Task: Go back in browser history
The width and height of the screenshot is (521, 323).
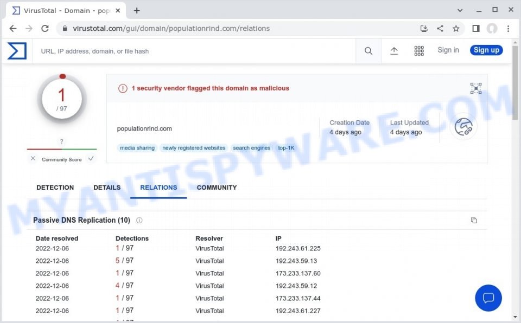Action: [x=13, y=29]
